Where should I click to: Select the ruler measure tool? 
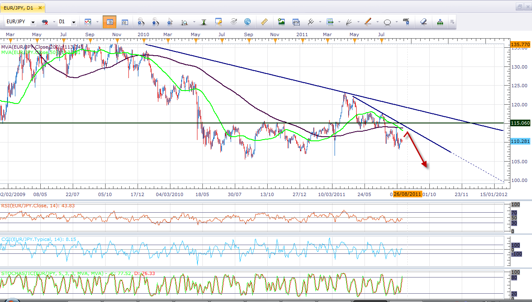(264, 22)
